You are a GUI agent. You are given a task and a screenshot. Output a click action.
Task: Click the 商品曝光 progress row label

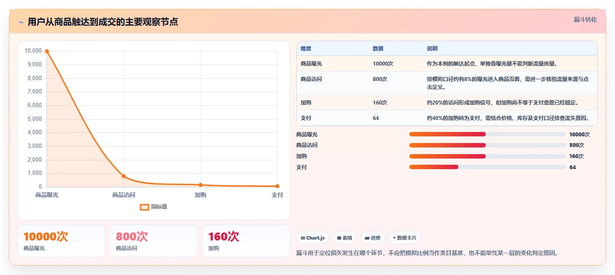[307, 135]
